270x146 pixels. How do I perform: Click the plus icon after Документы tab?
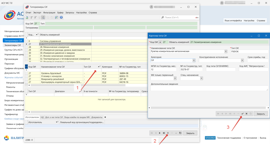coord(105,117)
